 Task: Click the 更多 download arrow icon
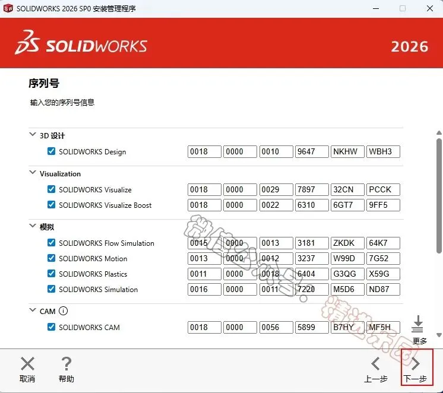click(x=417, y=324)
